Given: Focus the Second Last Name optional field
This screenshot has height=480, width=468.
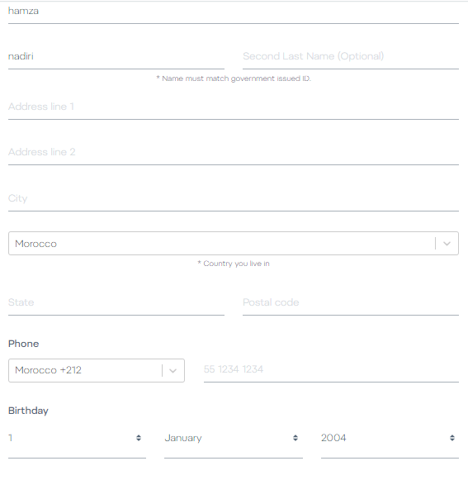Looking at the screenshot, I should click(351, 57).
